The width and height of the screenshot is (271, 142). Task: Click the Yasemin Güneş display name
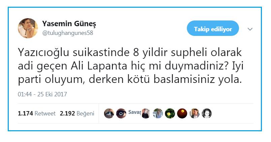pos(69,23)
